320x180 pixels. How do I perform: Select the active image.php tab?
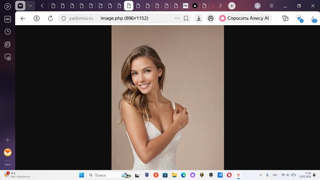[x=129, y=6]
